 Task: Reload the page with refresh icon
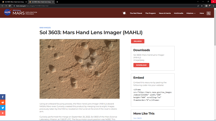pyautogui.click(x=10, y=6)
